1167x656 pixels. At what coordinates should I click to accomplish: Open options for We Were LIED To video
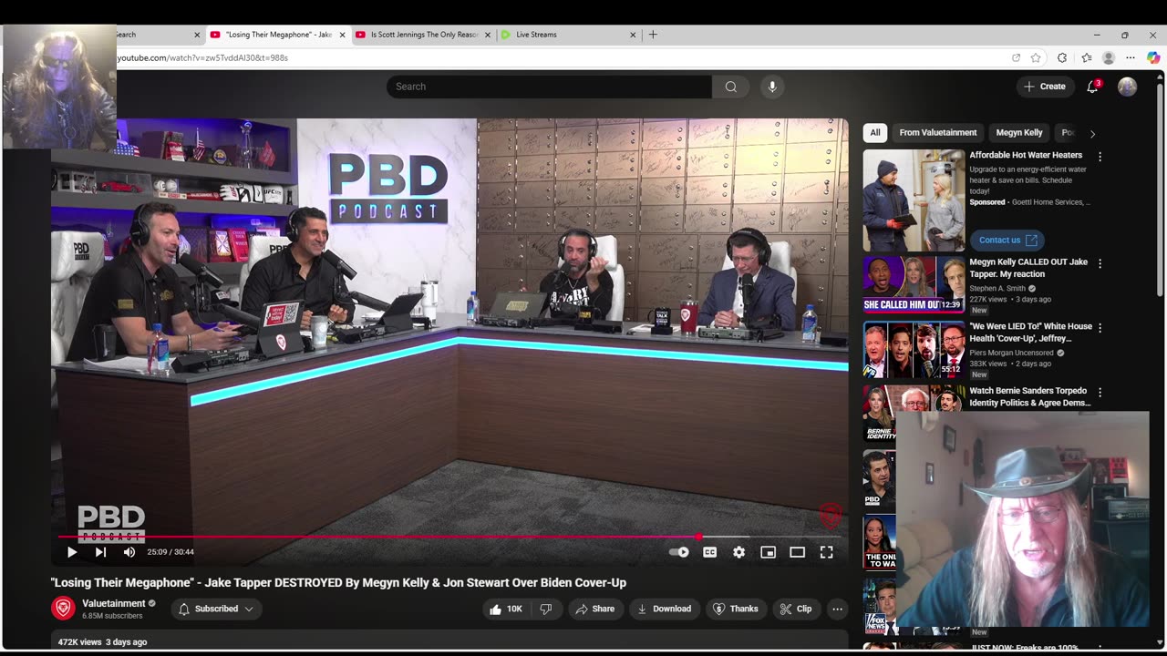(x=1100, y=327)
